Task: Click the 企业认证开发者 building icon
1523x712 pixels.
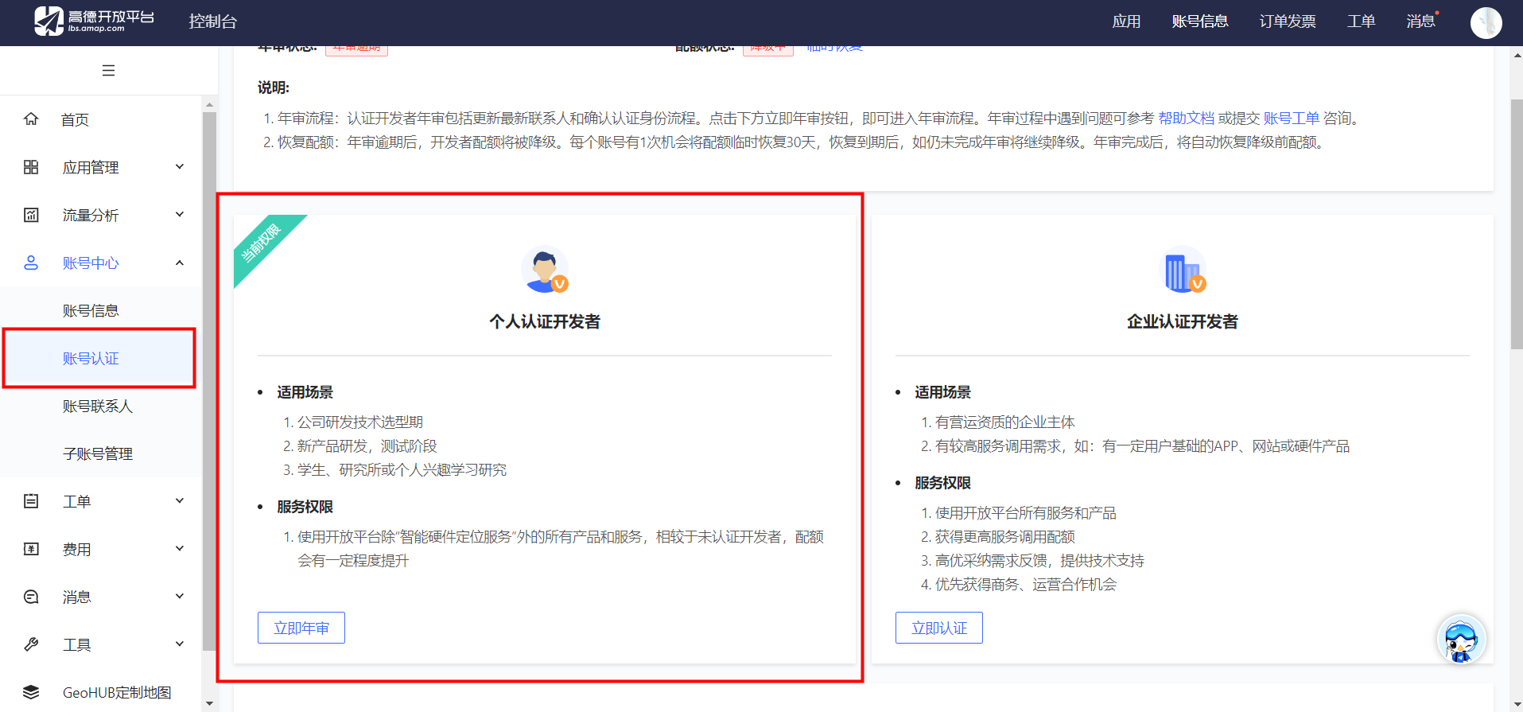Action: click(1183, 270)
